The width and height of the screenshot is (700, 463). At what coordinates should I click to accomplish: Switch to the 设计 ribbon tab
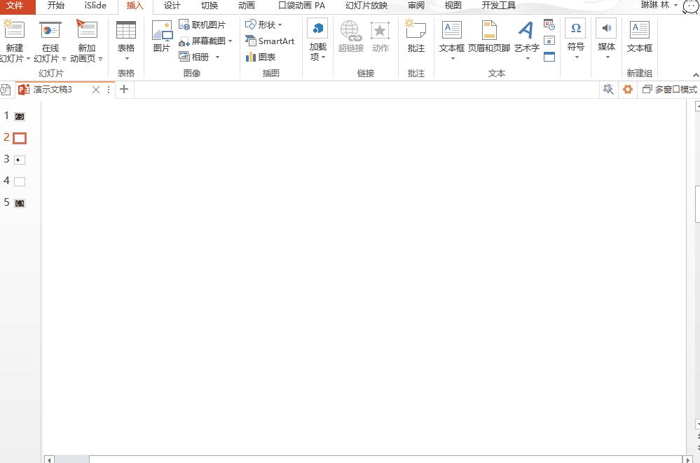[171, 6]
